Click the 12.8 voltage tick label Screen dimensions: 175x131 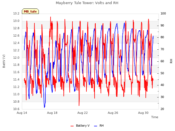click(16, 28)
